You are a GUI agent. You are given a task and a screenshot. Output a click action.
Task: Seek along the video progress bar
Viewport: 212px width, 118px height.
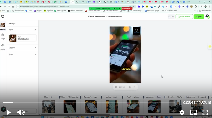coord(89,102)
